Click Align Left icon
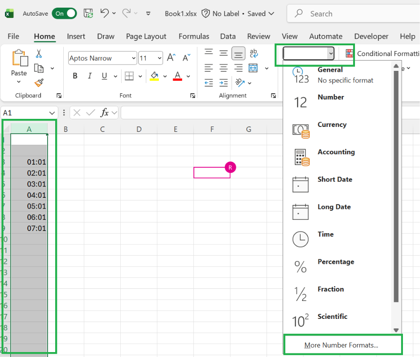 coord(209,68)
